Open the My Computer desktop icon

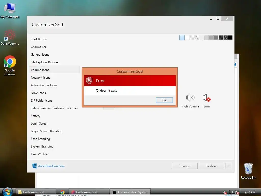pos(10,10)
